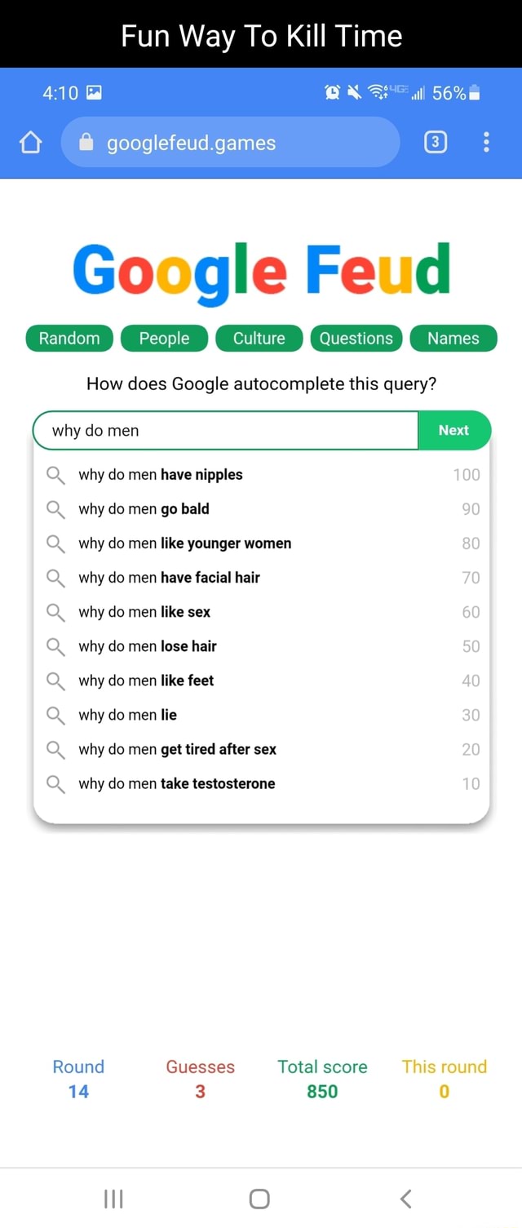Click the green Next button
The width and height of the screenshot is (522, 1228).
454,431
